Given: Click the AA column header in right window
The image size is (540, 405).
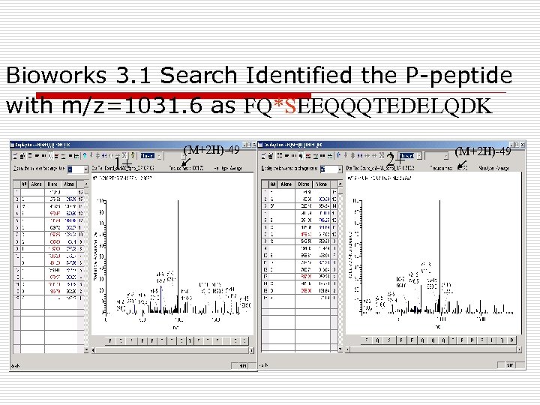Looking at the screenshot, I should [273, 184].
